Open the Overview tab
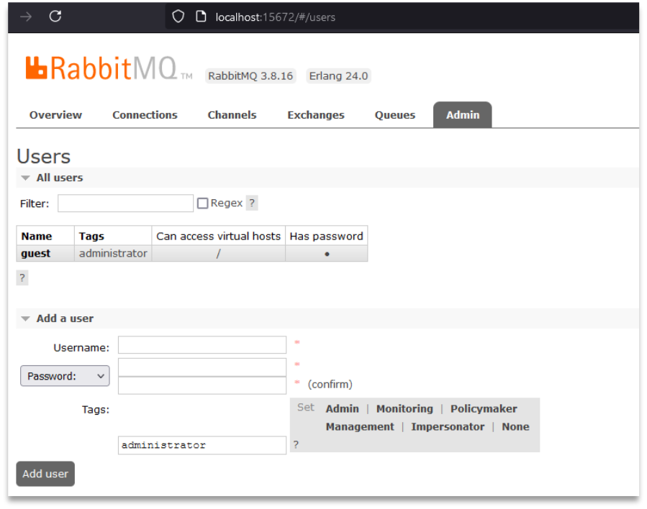Image resolution: width=647 pixels, height=509 pixels. pos(55,115)
